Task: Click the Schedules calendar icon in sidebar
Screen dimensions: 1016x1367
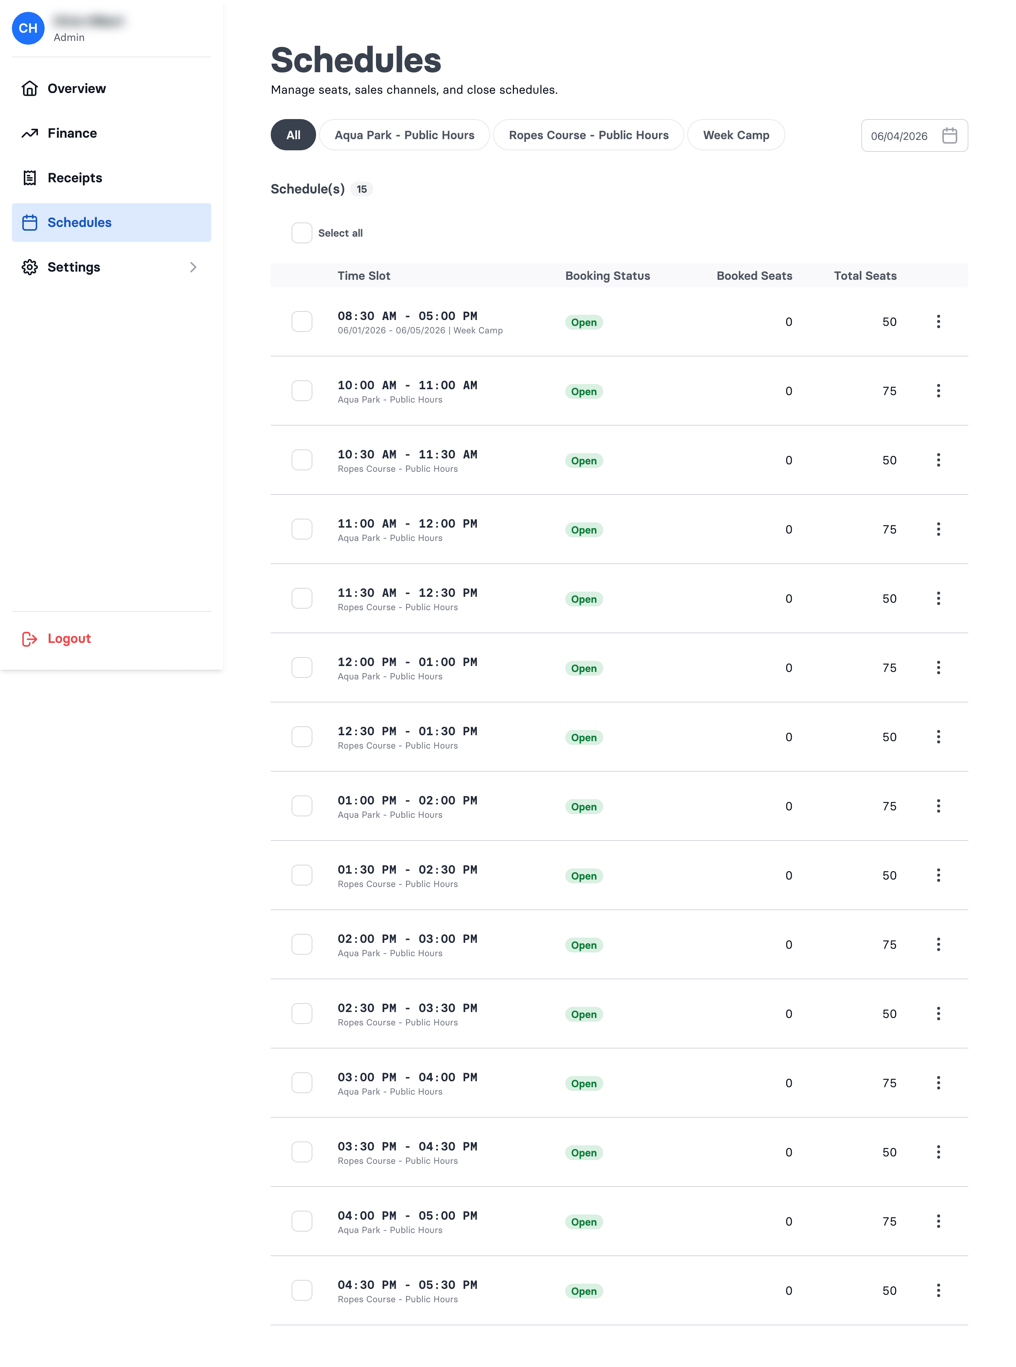Action: tap(29, 223)
